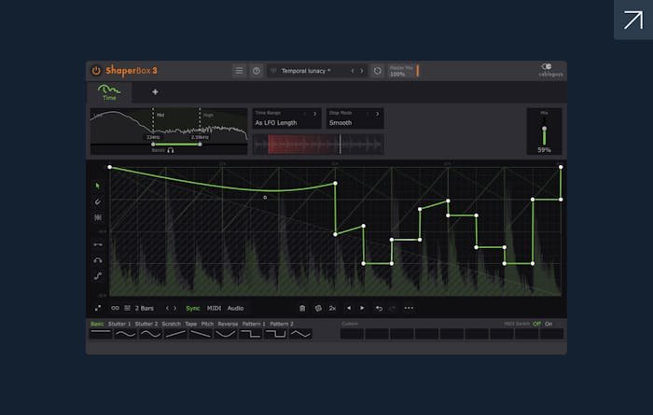Choose the S-curve drawing tool
The image size is (653, 415).
click(98, 275)
